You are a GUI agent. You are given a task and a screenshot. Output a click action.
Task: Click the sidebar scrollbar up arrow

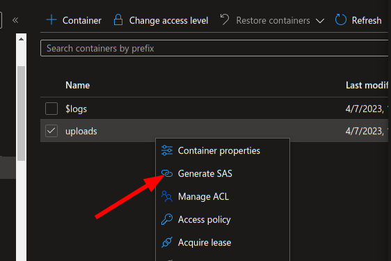[21, 39]
